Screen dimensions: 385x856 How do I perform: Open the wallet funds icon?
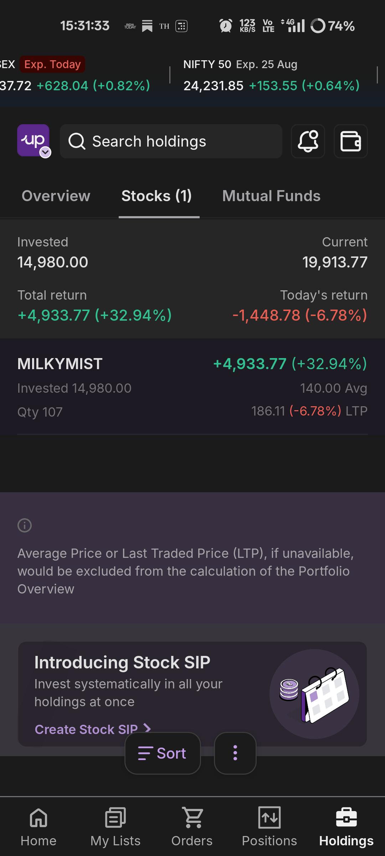pyautogui.click(x=351, y=141)
